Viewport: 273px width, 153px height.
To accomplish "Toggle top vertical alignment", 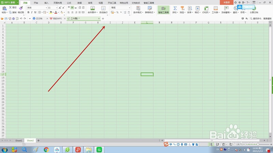I will click(69, 7).
